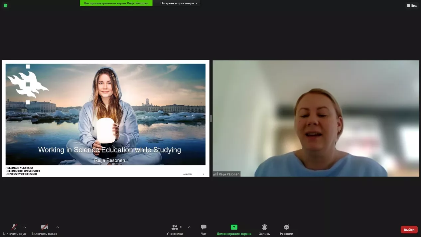Click the divider handle between slide and video

coord(211,118)
